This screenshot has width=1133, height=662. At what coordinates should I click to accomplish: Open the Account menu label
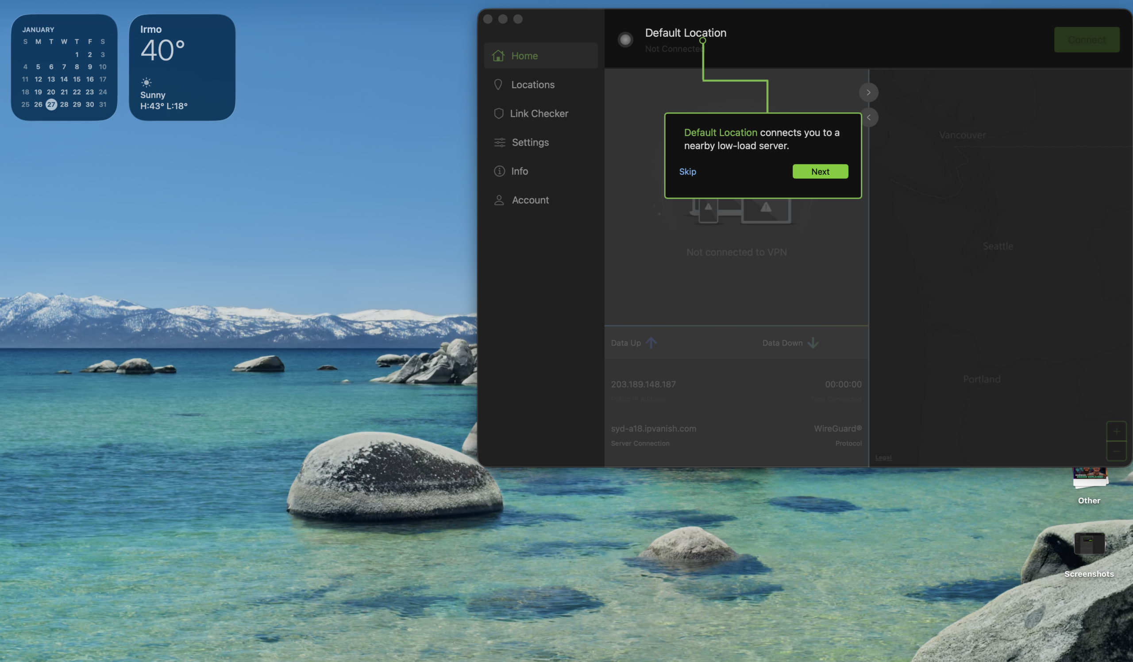(530, 200)
